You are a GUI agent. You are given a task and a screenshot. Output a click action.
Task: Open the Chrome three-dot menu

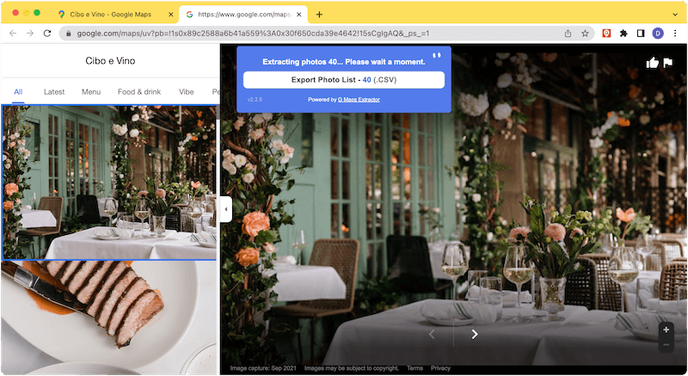675,34
